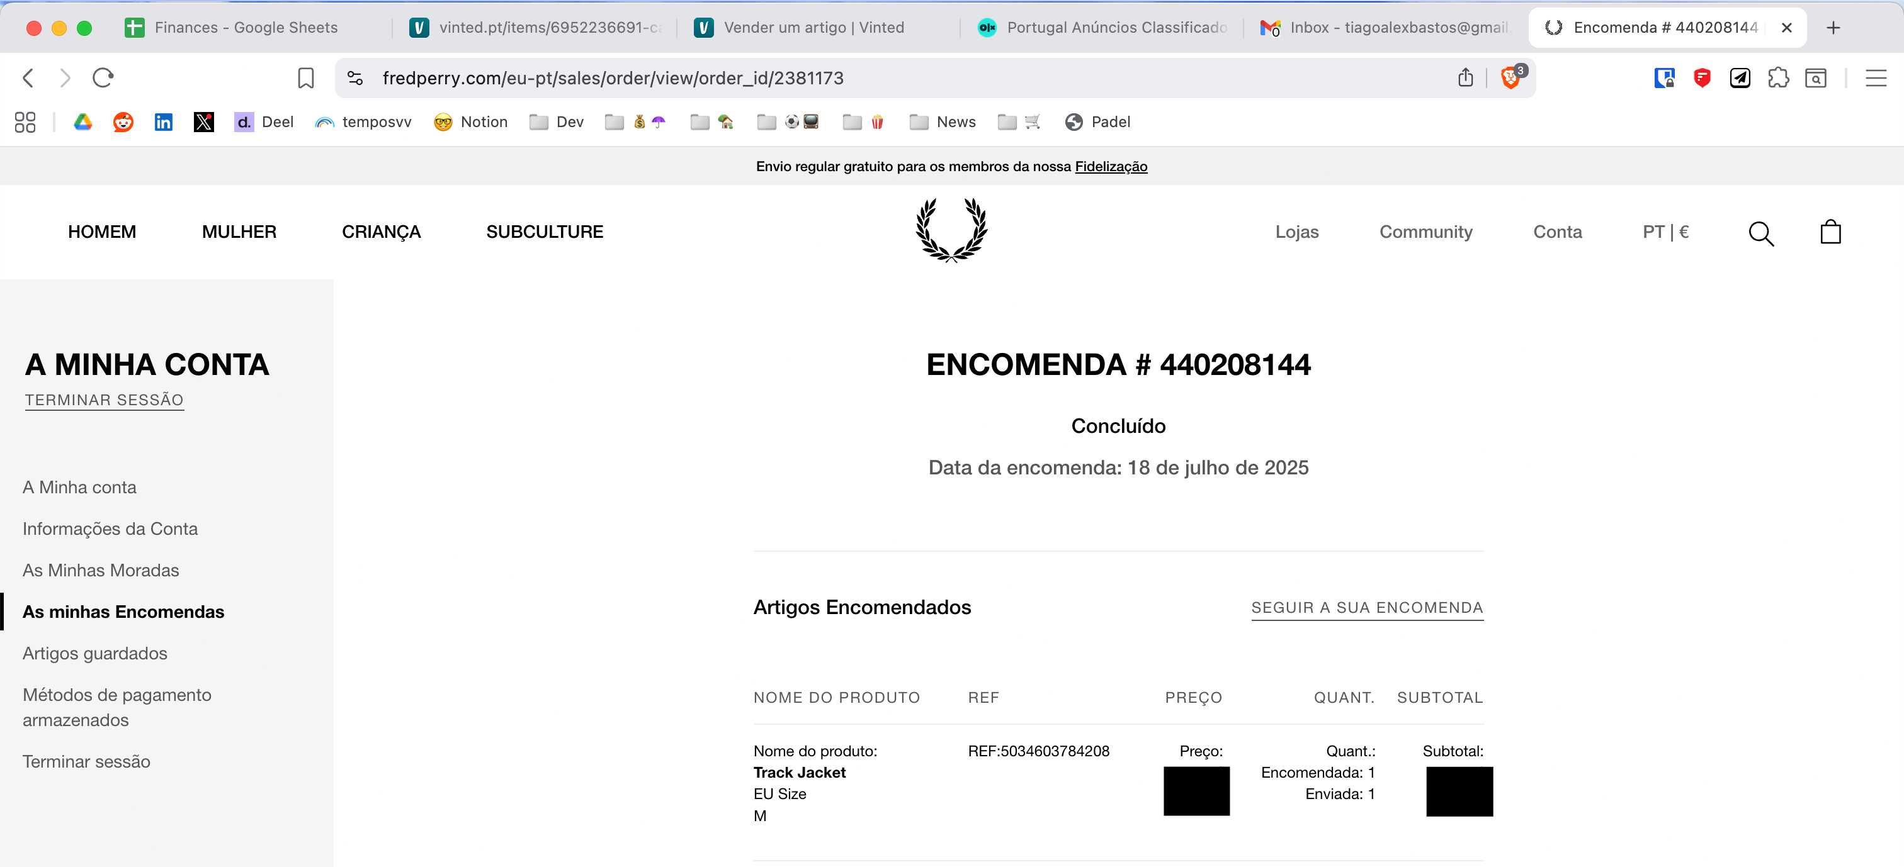The image size is (1904, 867).
Task: Open site settings icon in address bar
Action: click(354, 77)
